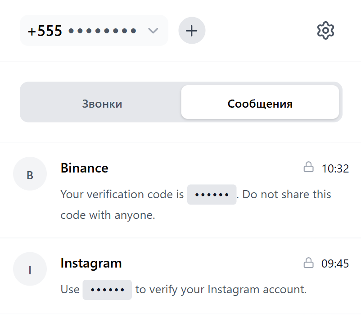Image resolution: width=361 pixels, height=318 pixels.
Task: Open the Binance verification message text
Action: (122, 195)
